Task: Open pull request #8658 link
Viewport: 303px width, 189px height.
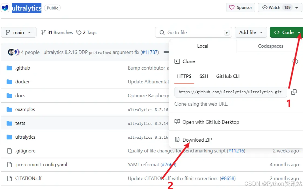Action: point(228,178)
